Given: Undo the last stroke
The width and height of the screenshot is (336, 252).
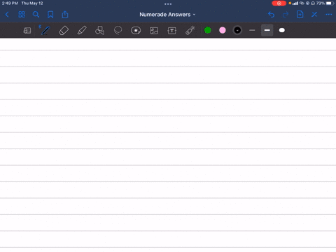Looking at the screenshot, I should (271, 15).
